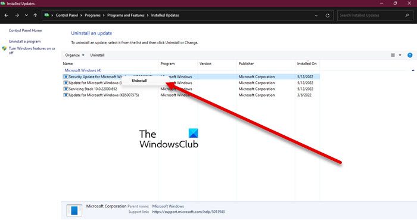Change view with the view icon

(393, 55)
